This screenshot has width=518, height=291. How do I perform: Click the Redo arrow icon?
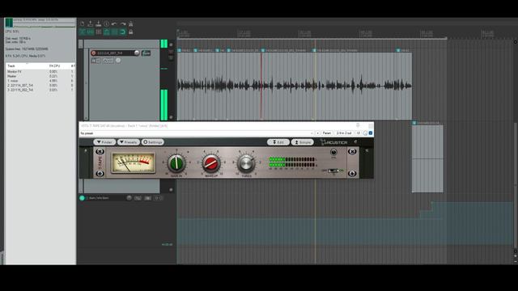pos(123,23)
